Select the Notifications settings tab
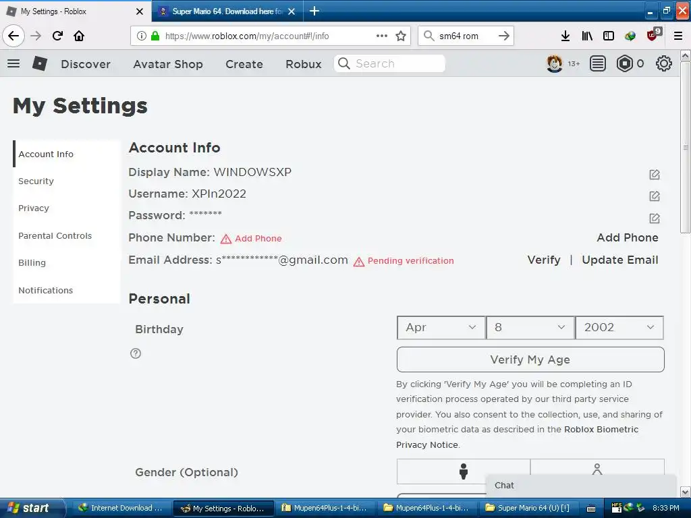The width and height of the screenshot is (691, 518). click(67, 290)
